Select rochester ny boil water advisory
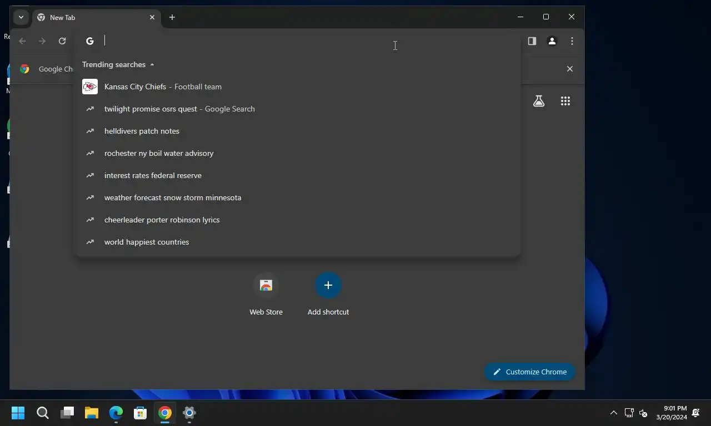Image resolution: width=711 pixels, height=426 pixels. [x=297, y=153]
